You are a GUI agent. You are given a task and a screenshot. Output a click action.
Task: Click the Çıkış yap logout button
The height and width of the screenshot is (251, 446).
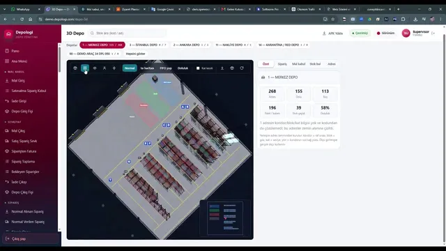click(x=31, y=238)
